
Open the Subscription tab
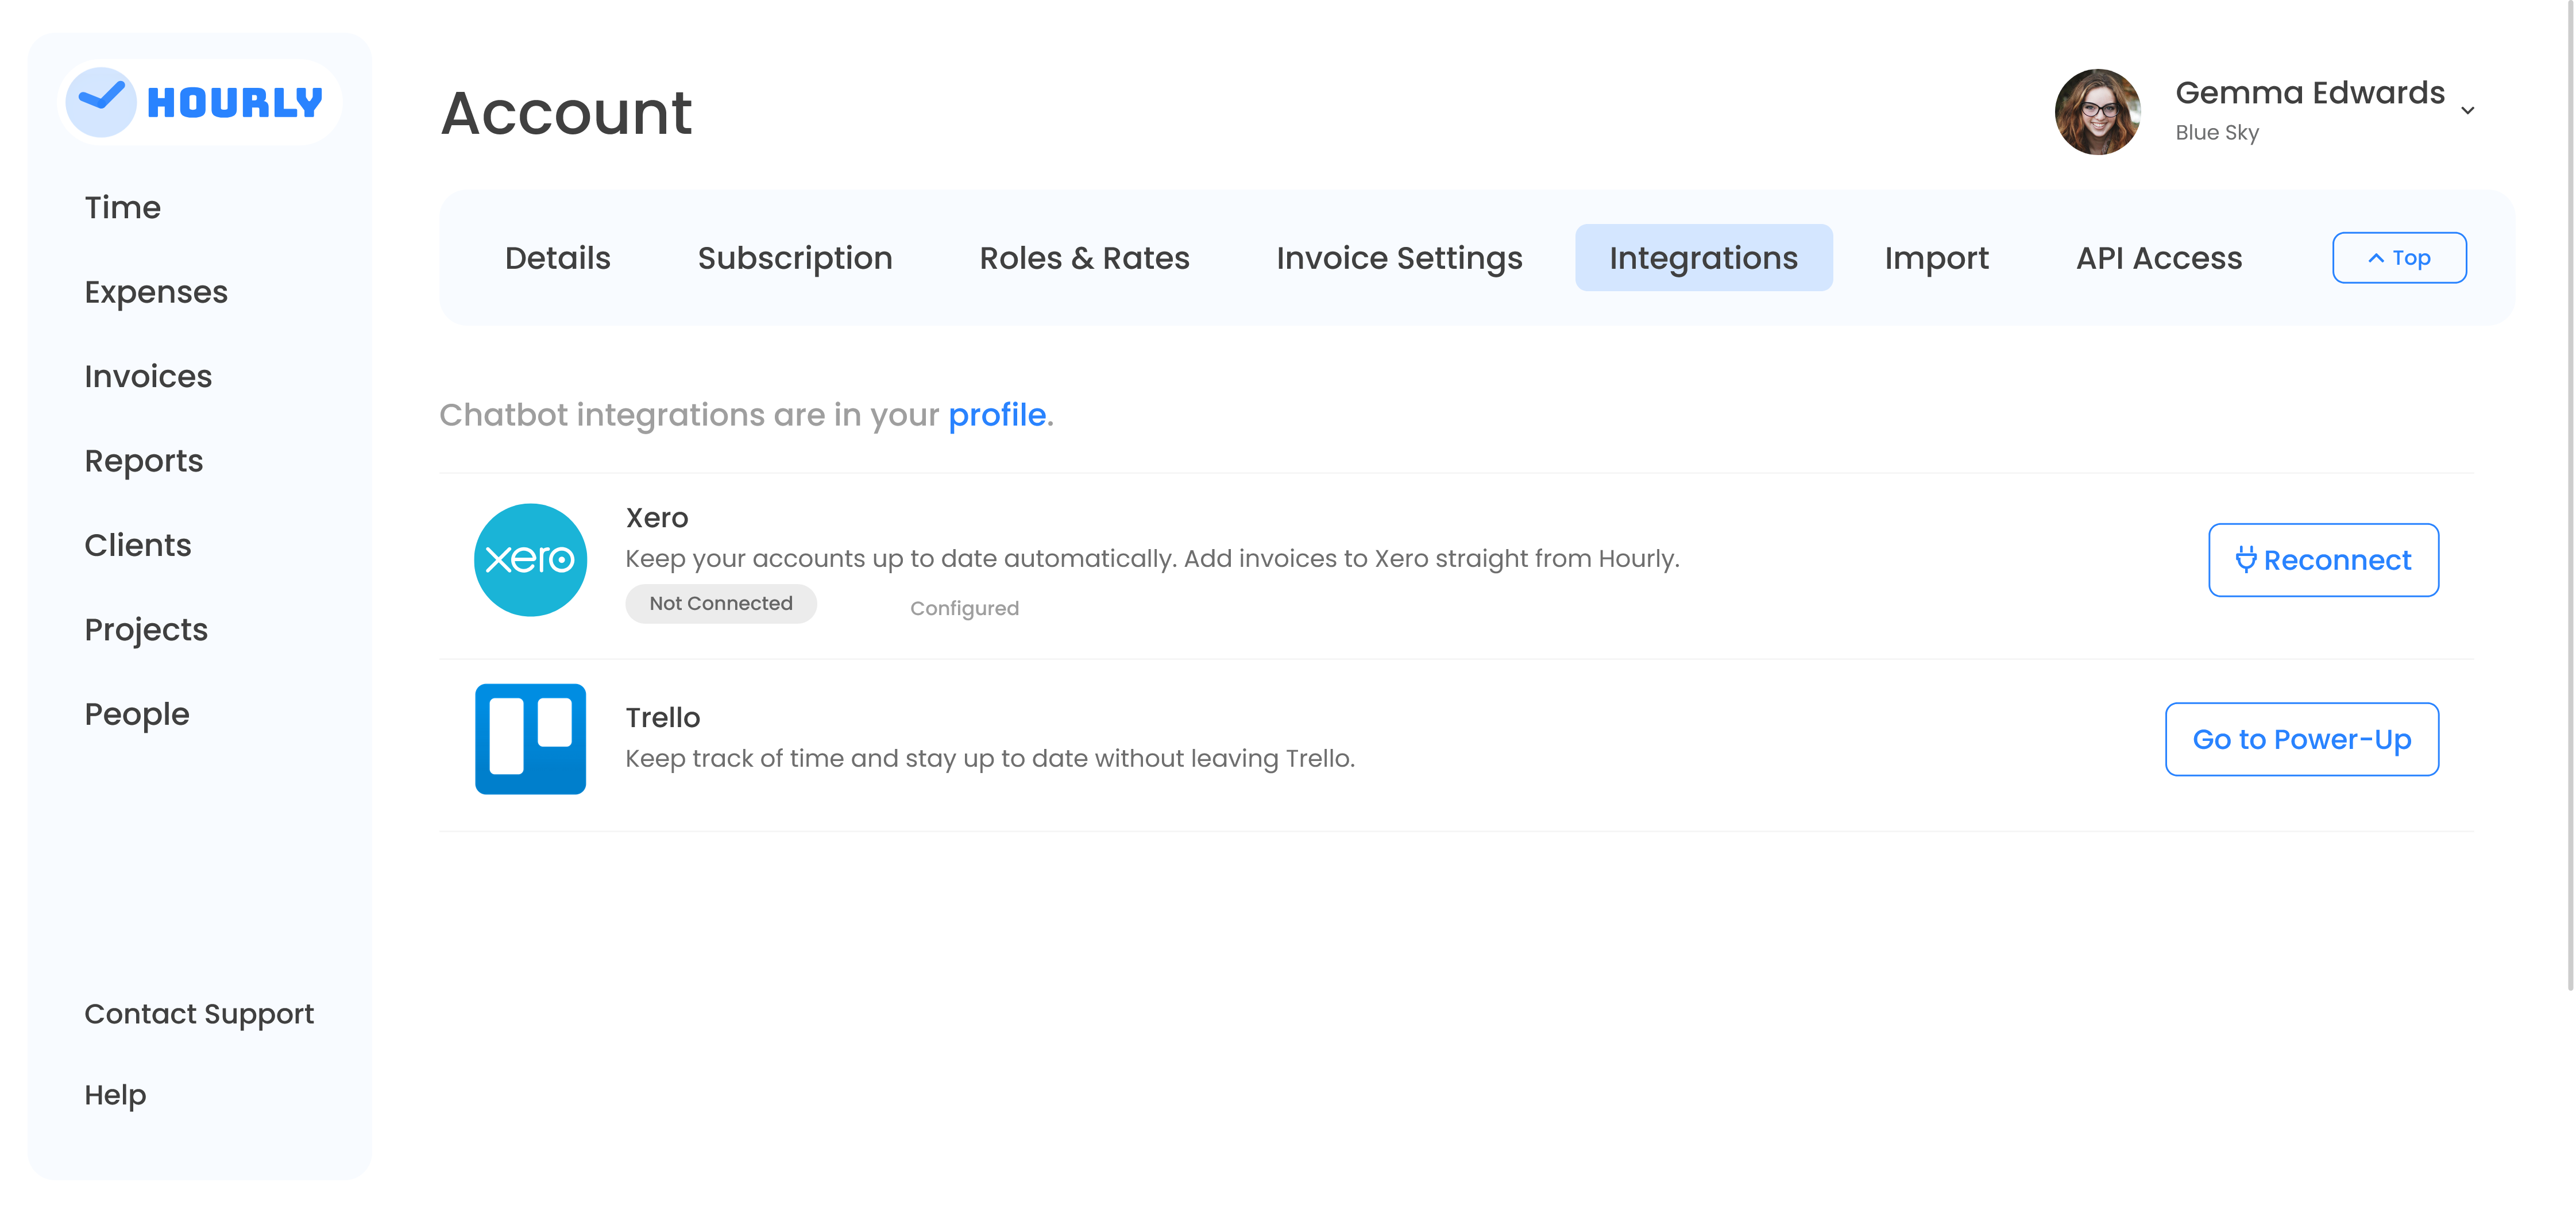pyautogui.click(x=794, y=258)
